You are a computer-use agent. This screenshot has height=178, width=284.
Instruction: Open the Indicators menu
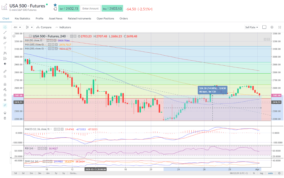point(63,27)
